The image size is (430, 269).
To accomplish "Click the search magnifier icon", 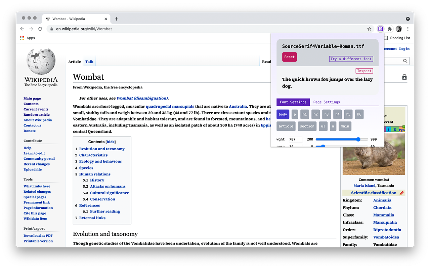I will [x=405, y=61].
